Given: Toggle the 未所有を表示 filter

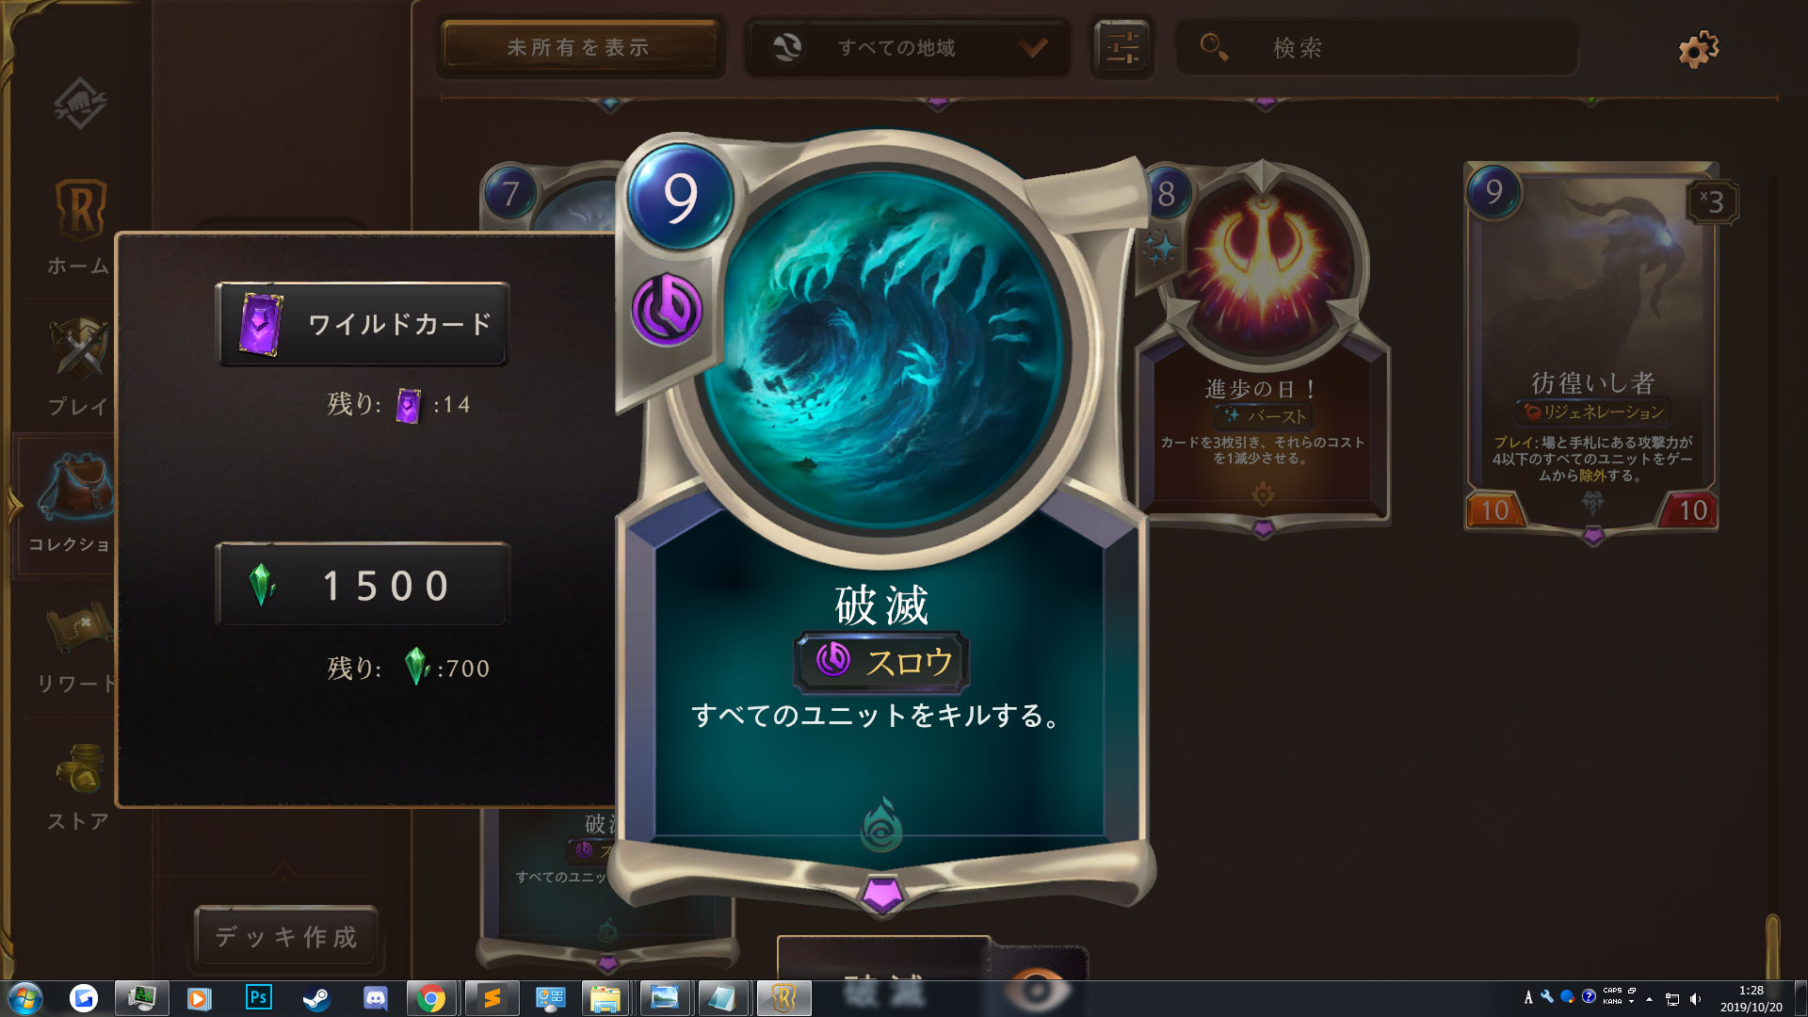Looking at the screenshot, I should pyautogui.click(x=578, y=47).
